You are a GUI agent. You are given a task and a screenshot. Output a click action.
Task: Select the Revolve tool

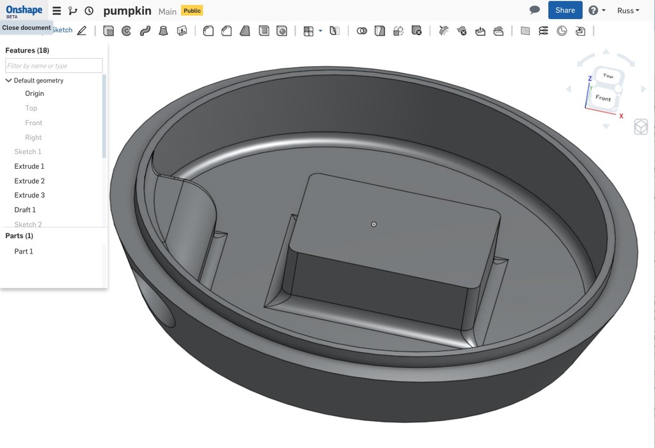tap(126, 31)
